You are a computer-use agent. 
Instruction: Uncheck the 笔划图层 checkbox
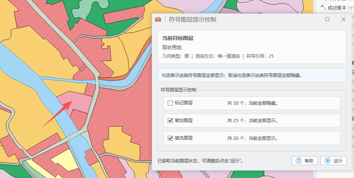[x=170, y=121]
